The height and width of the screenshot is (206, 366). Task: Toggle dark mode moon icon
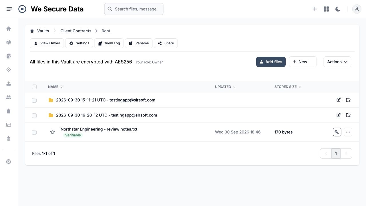pos(338,9)
